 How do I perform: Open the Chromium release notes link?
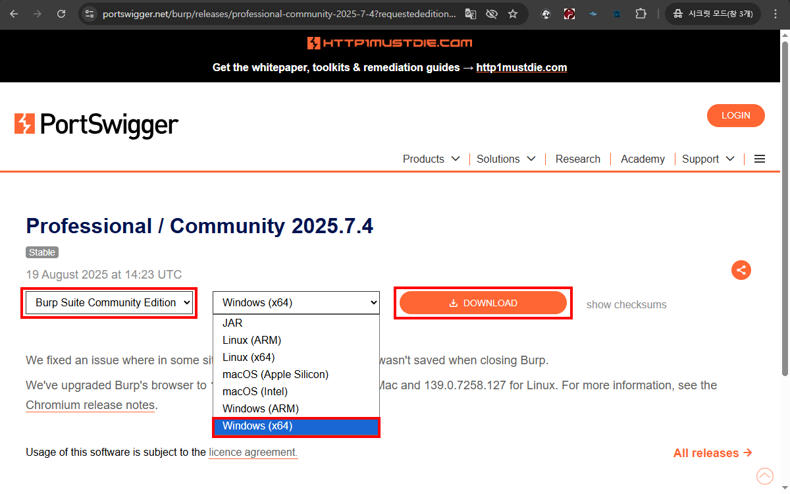point(90,404)
